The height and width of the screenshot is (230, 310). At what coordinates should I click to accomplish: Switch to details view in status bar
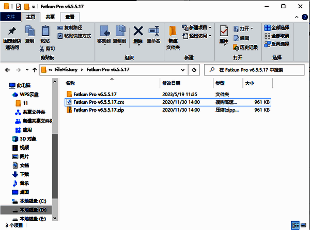295,225
